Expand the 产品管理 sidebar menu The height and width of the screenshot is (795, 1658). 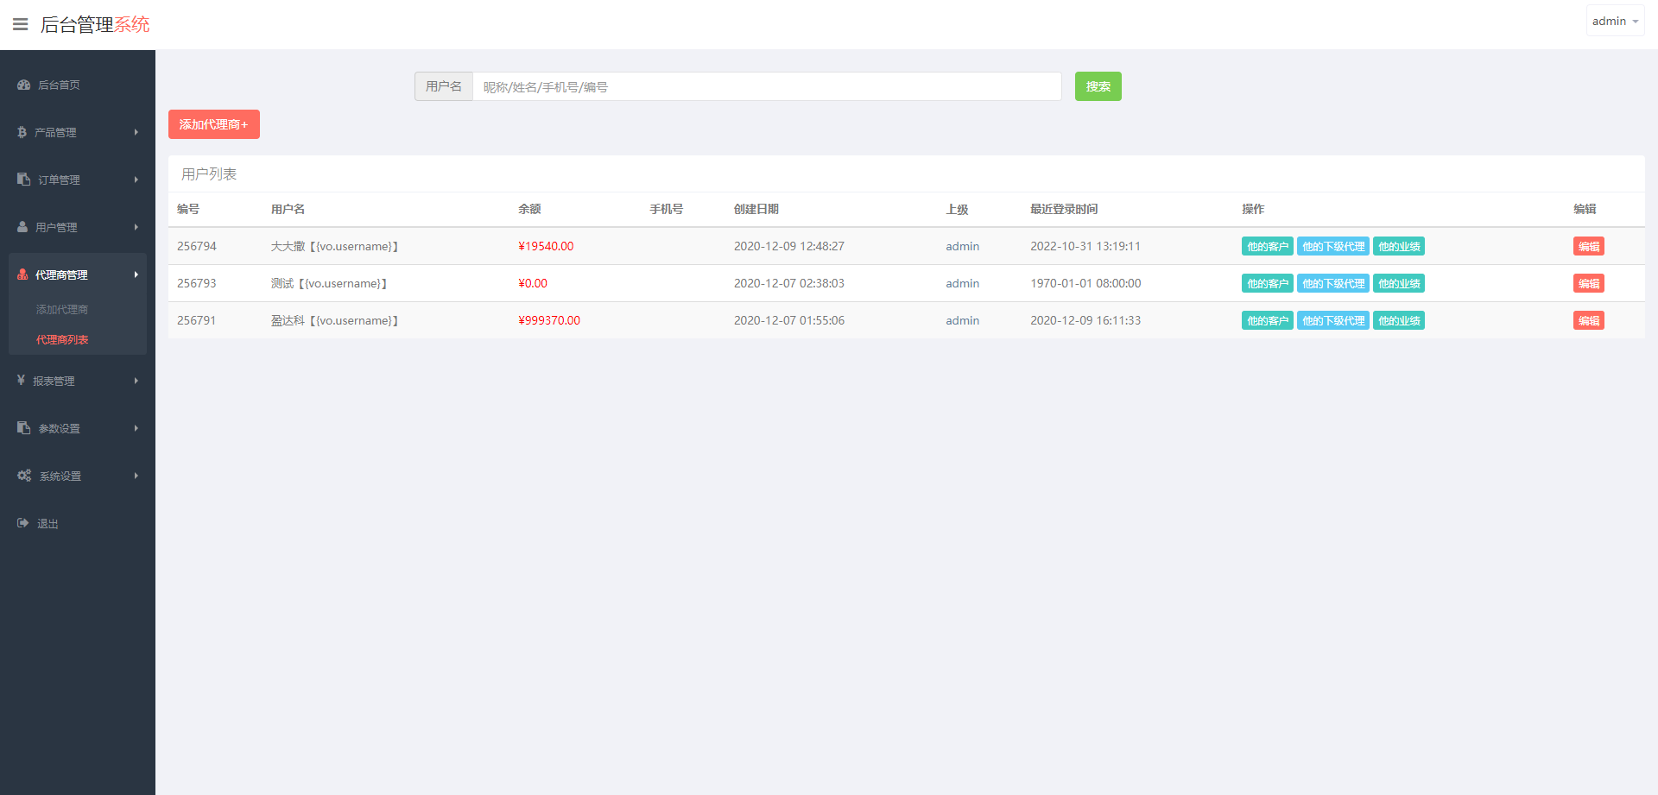click(x=135, y=131)
